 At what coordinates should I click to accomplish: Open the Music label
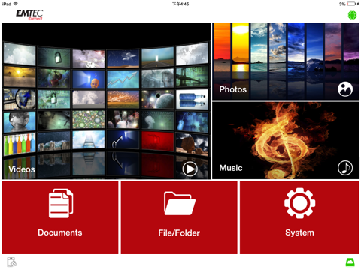[231, 168]
